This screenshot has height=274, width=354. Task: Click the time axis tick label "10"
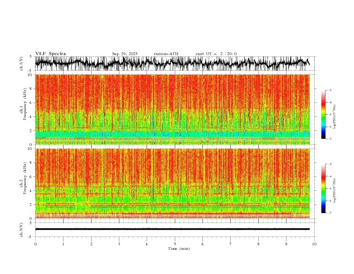314,244
